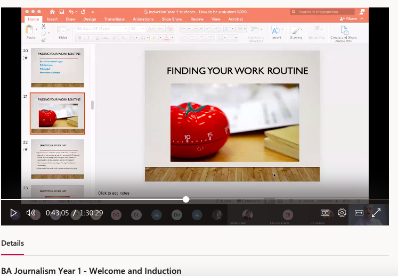Image resolution: width=398 pixels, height=276 pixels.
Task: Click the Paste clipboard icon
Action: (30, 30)
